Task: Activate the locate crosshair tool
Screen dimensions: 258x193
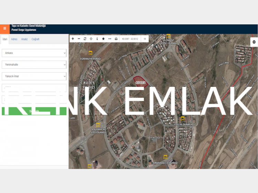Action: point(91,39)
